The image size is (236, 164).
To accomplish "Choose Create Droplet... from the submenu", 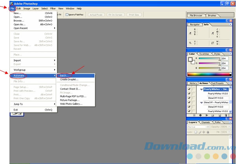I will [76, 79].
